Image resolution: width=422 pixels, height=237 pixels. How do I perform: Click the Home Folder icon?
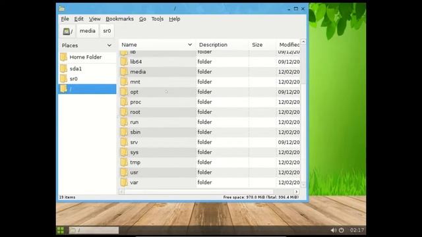(63, 57)
